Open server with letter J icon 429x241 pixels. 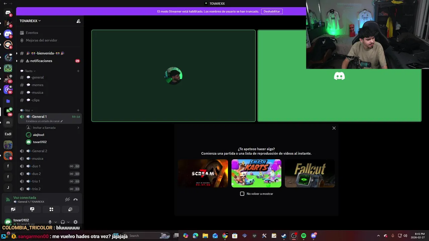tap(8, 187)
